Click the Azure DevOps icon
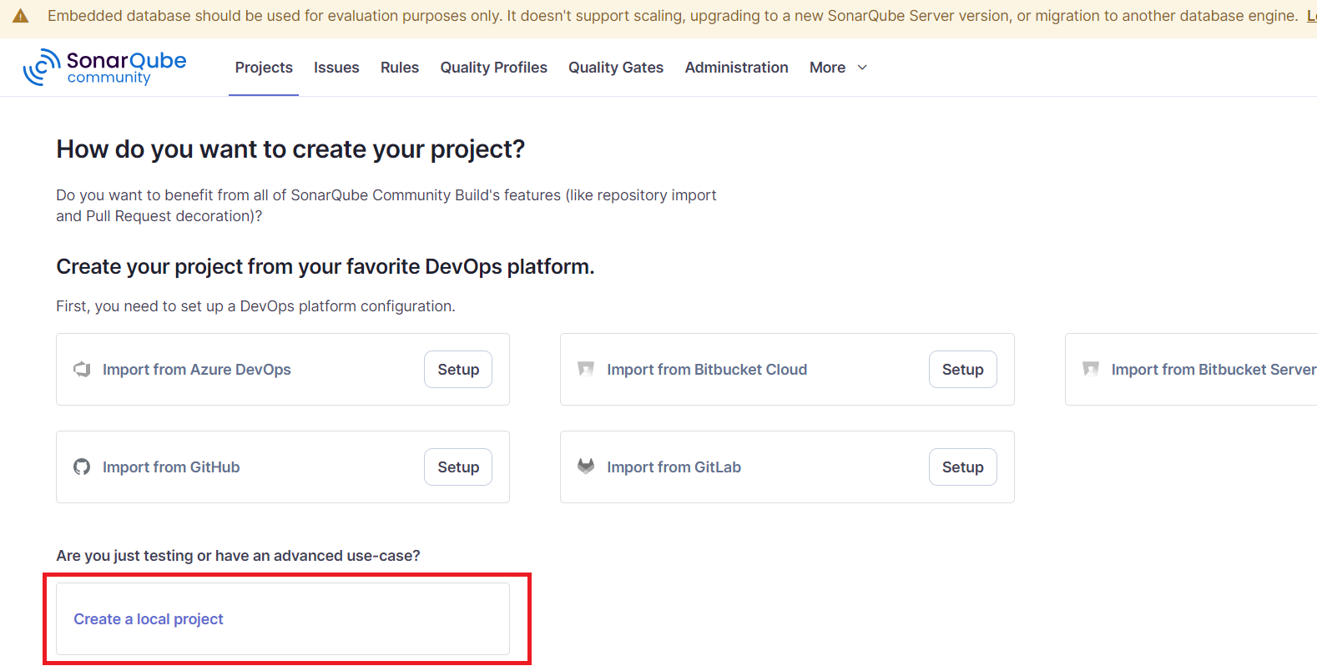Screen dimensions: 1317x671 pyautogui.click(x=82, y=370)
